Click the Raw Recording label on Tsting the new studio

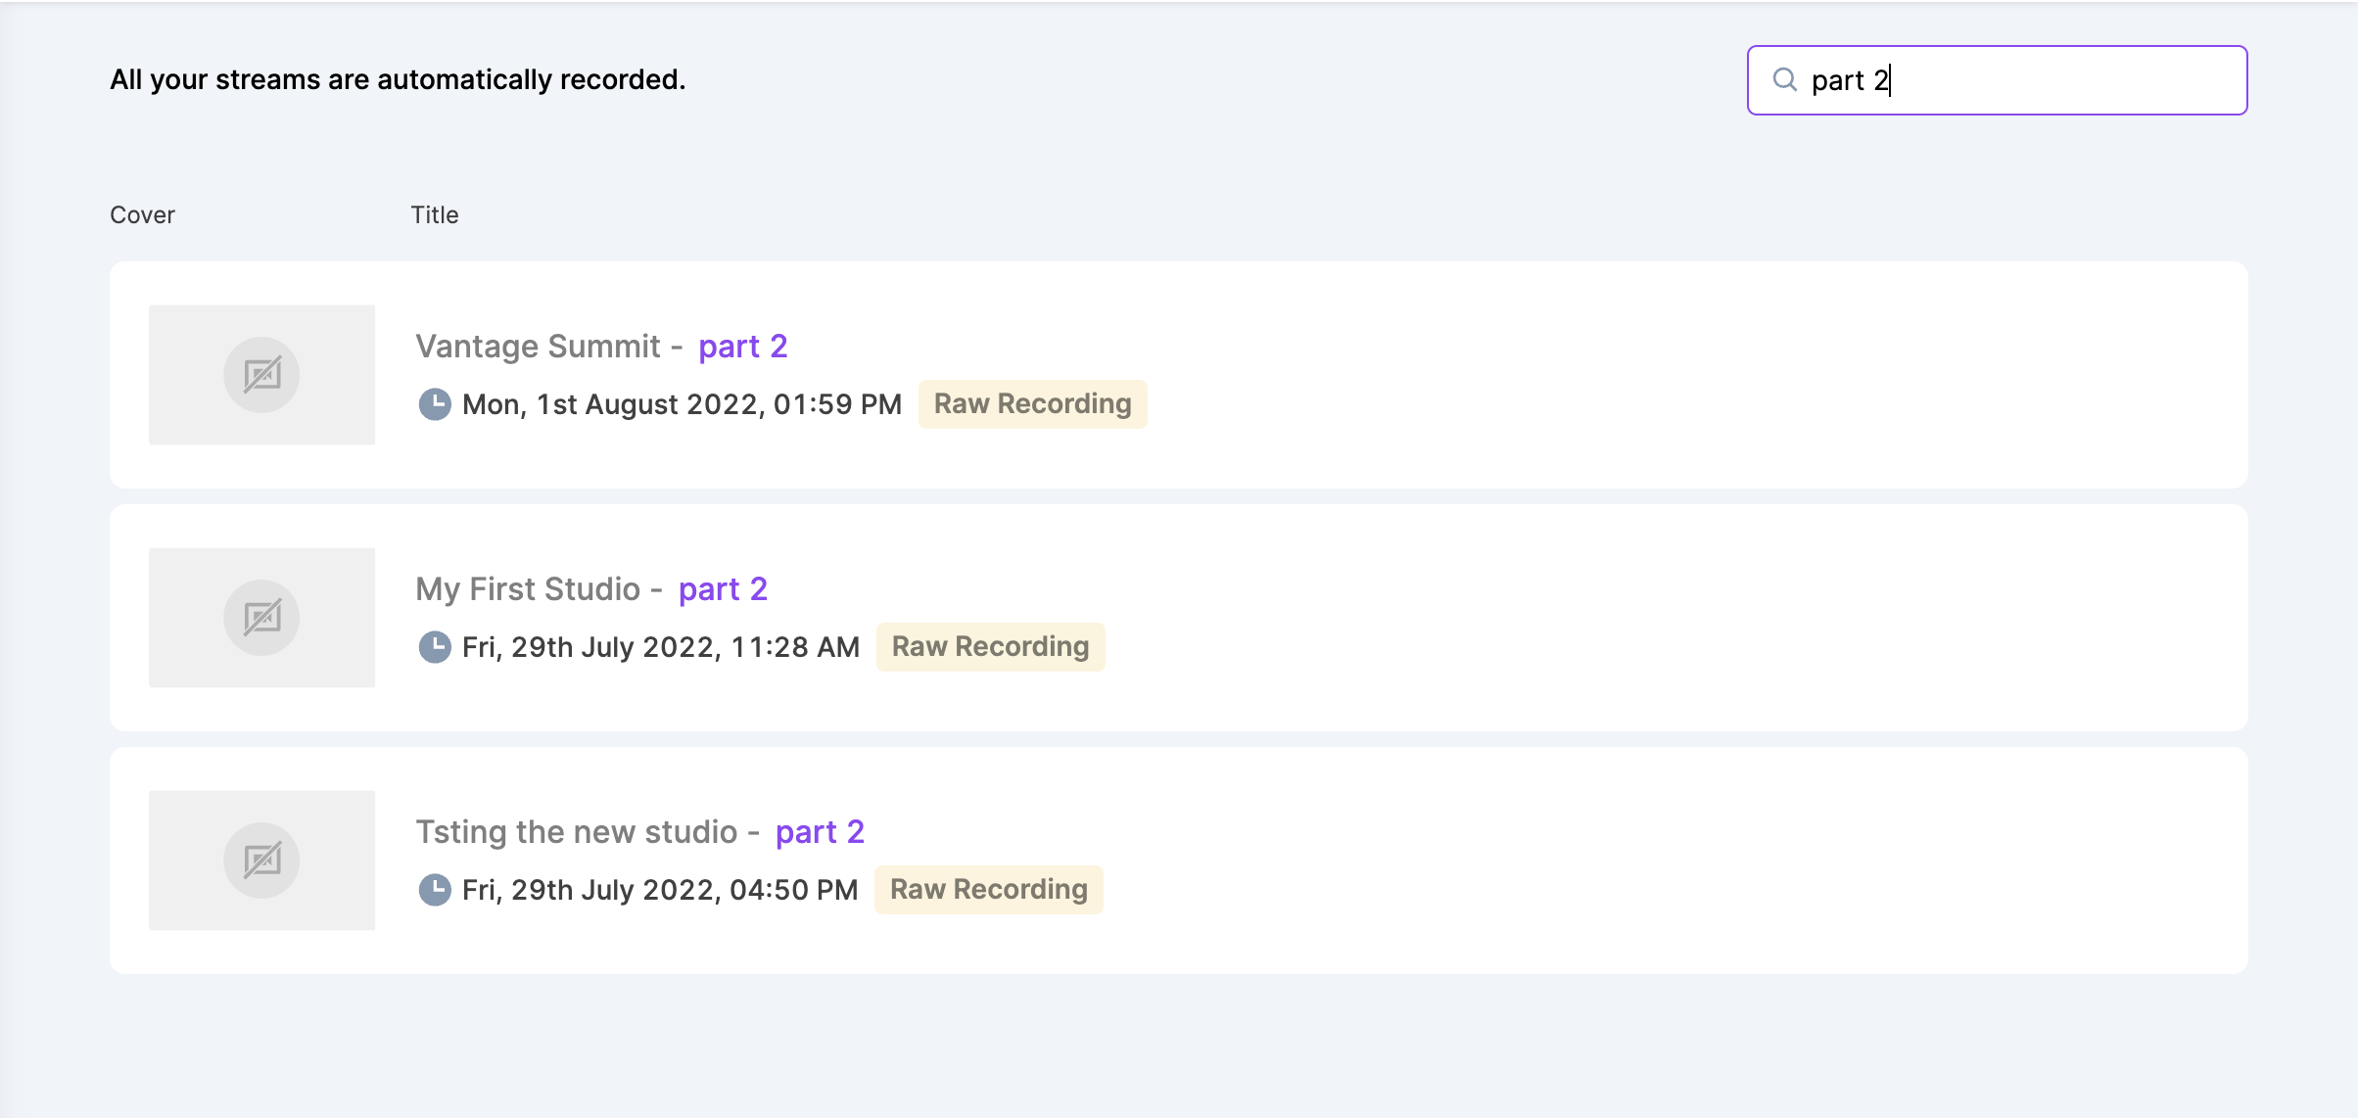coord(988,889)
